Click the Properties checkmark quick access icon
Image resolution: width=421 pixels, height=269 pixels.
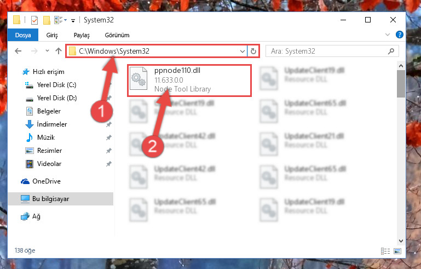tap(34, 20)
